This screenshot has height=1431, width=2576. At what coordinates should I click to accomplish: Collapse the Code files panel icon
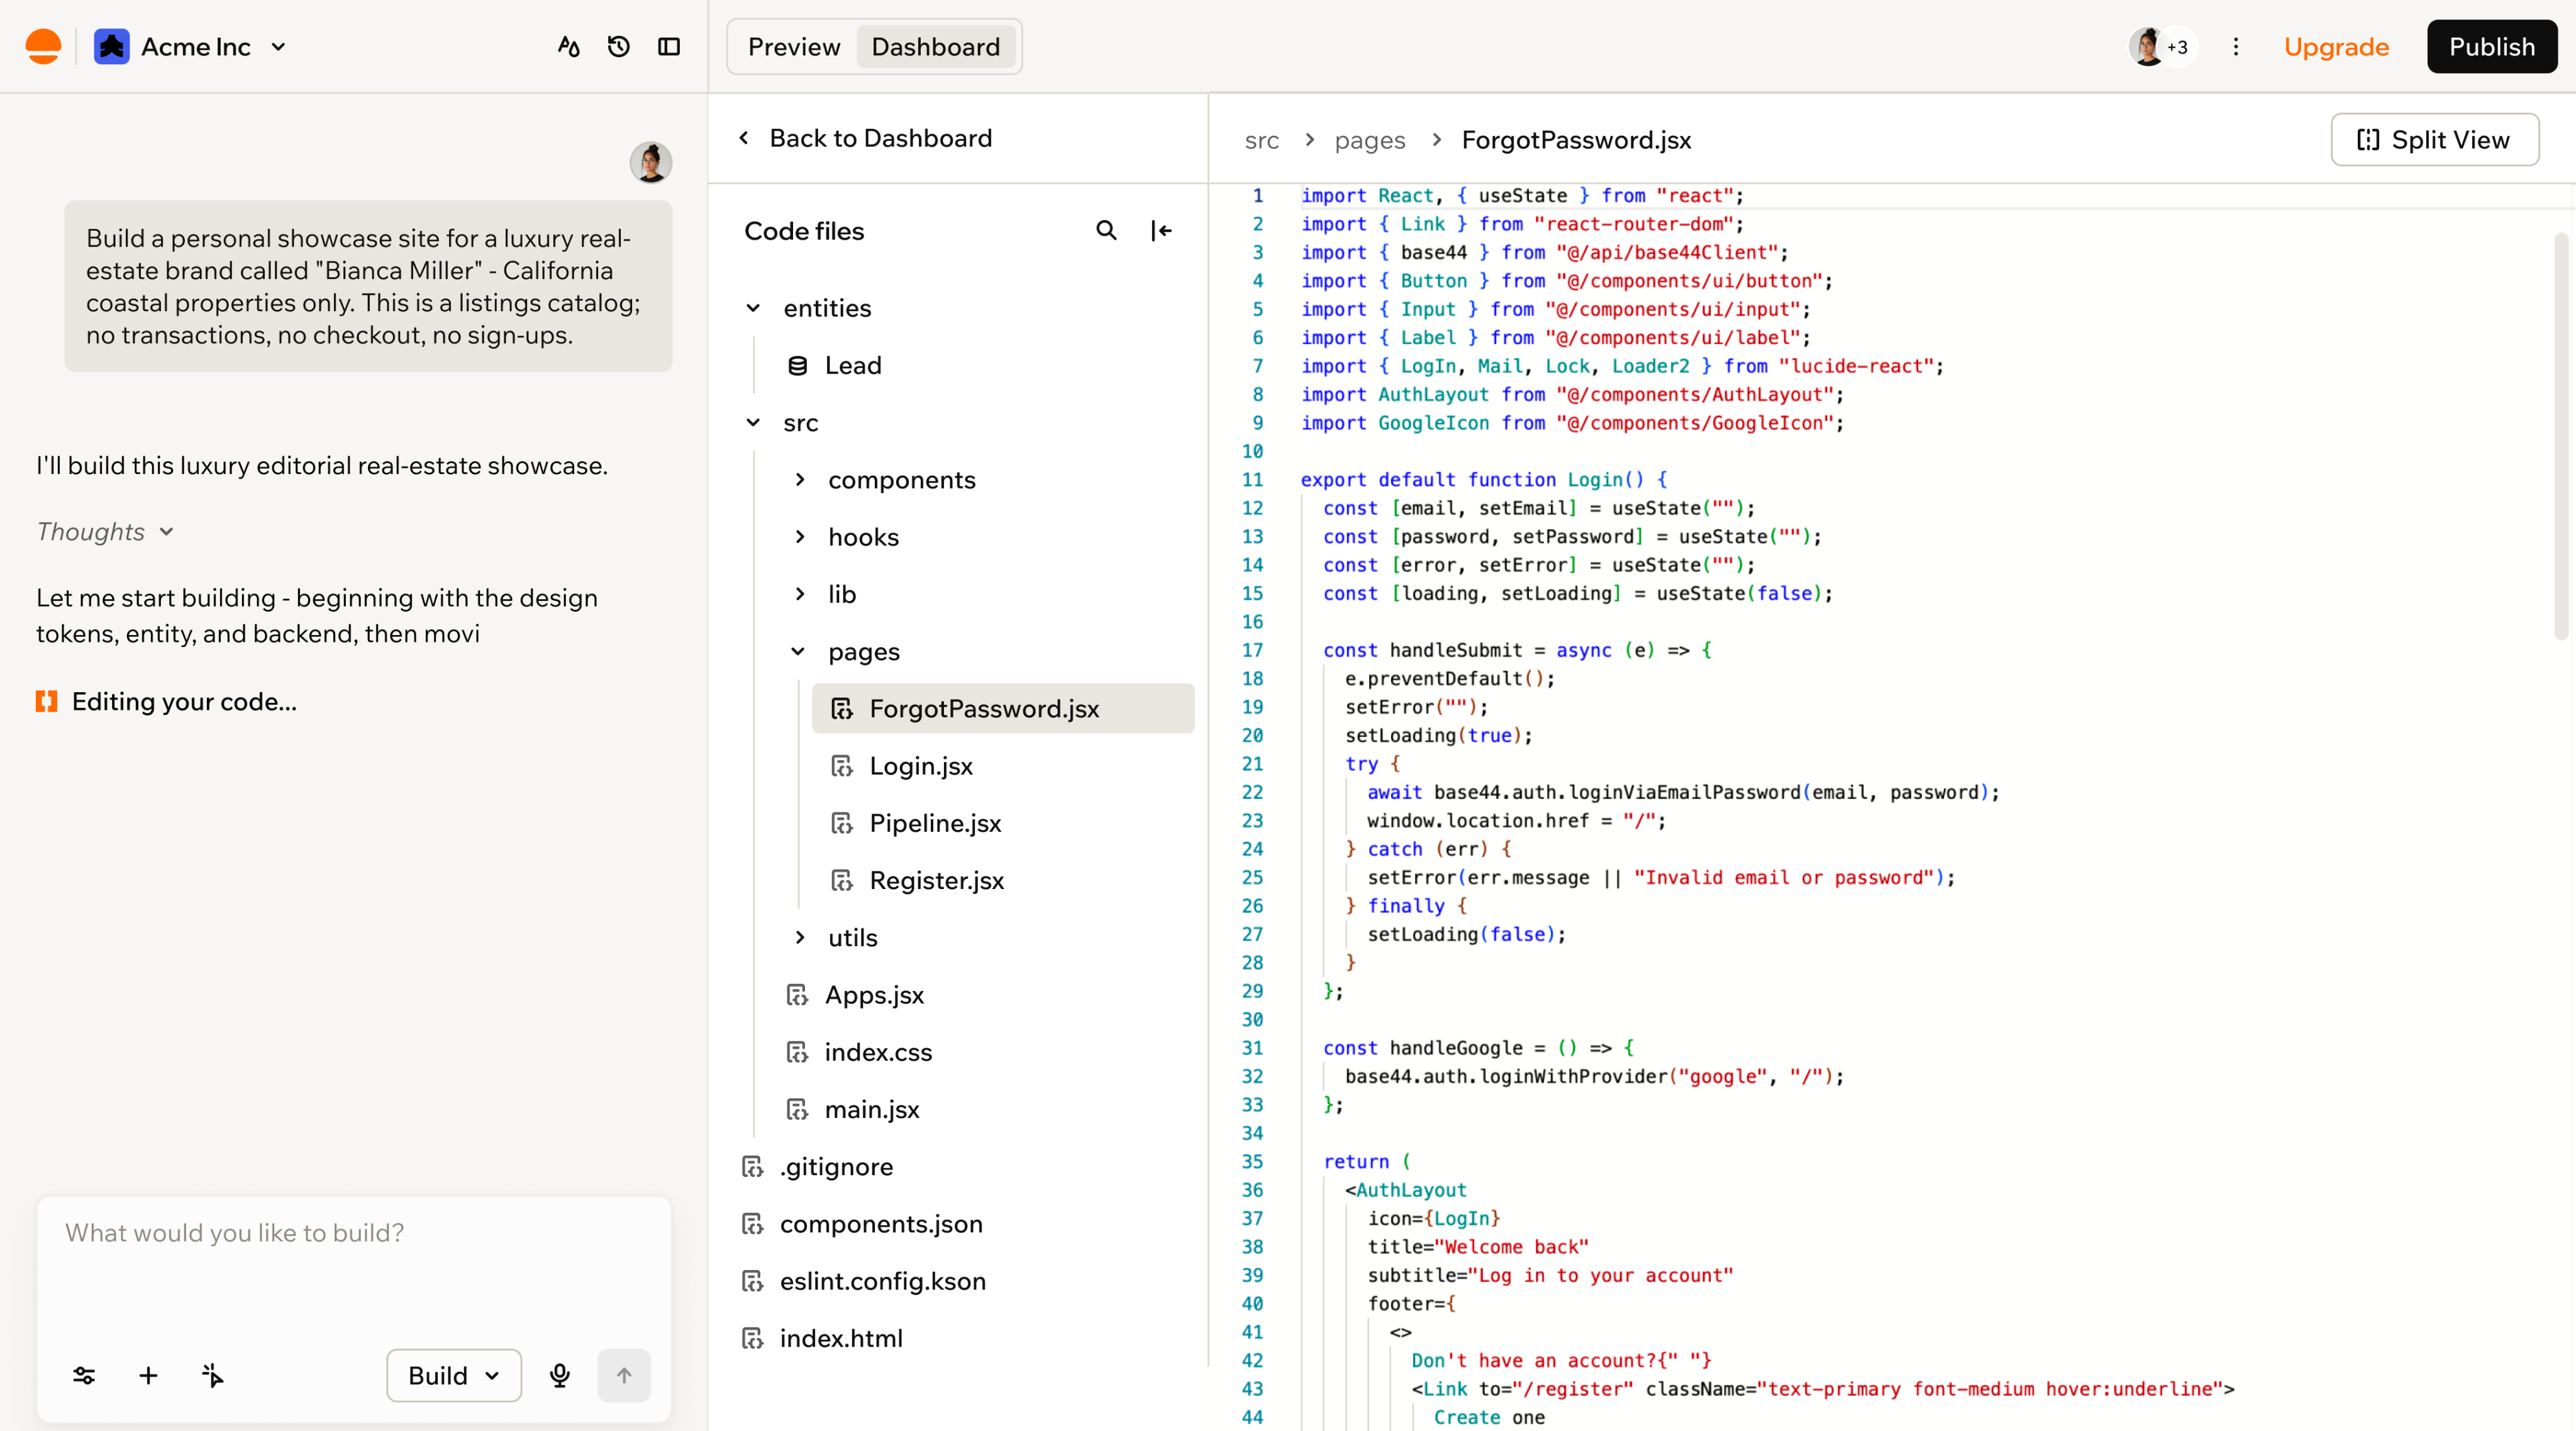pos(1161,231)
